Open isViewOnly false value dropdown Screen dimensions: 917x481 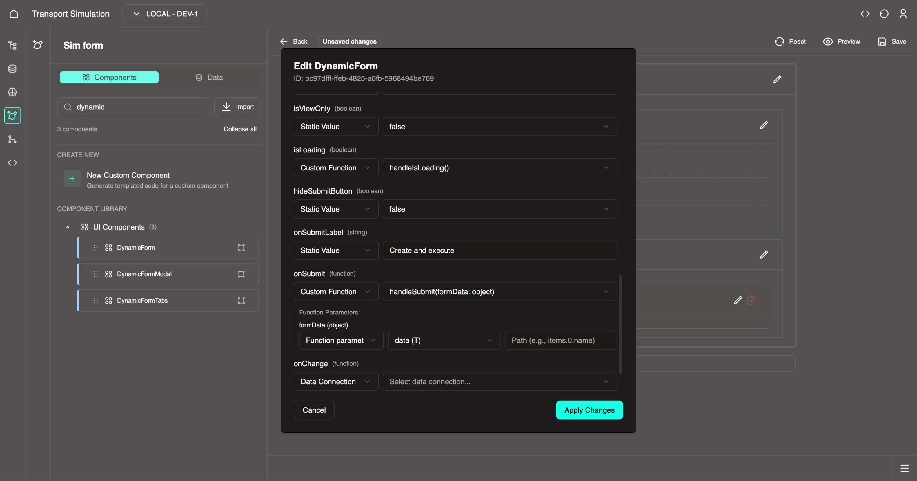[500, 127]
